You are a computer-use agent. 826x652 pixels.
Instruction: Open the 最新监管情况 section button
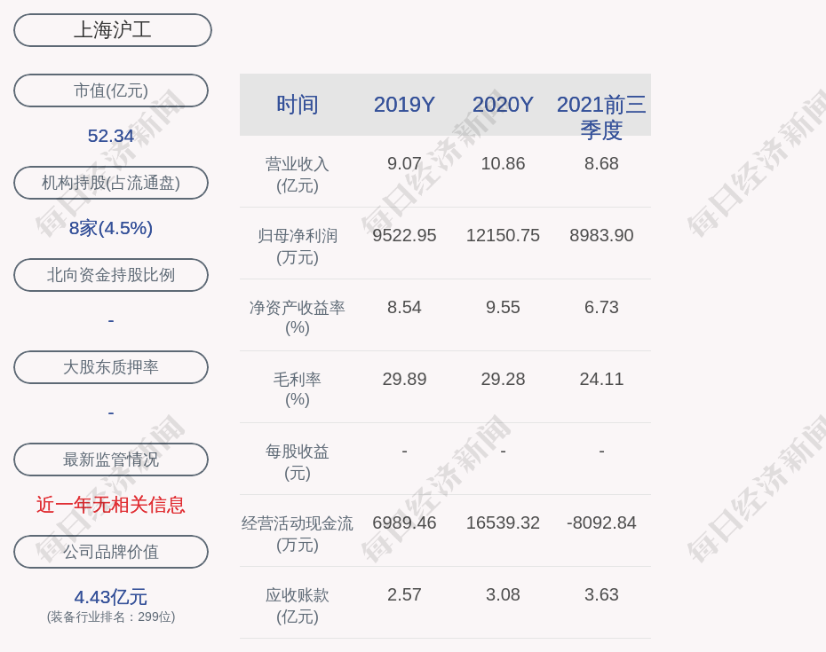pos(111,460)
